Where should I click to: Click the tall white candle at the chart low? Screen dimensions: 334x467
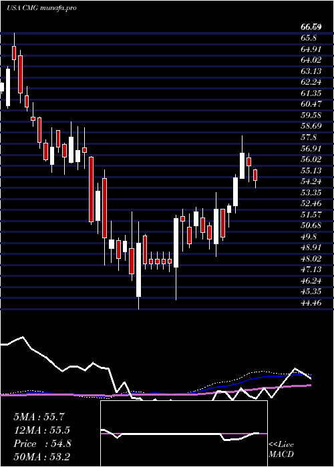[139, 270]
